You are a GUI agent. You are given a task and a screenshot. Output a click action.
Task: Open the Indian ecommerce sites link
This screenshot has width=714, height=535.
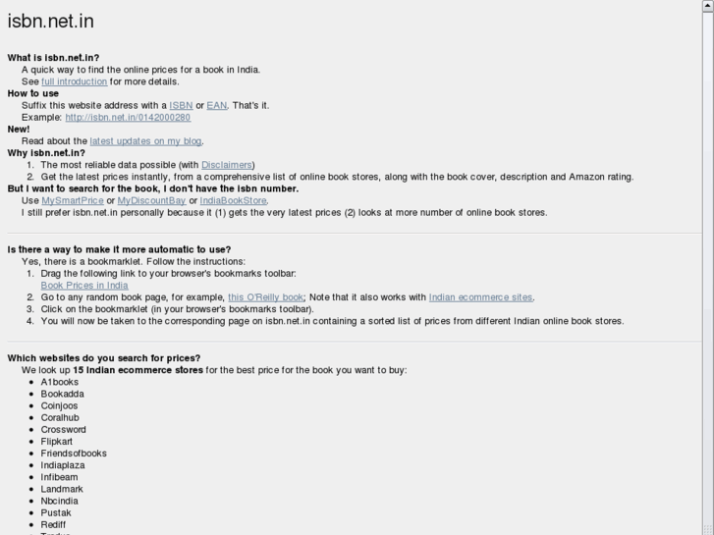point(480,297)
